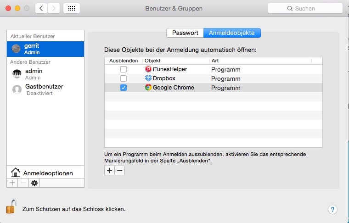Click Programm in the iTunesHelper row

click(225, 69)
